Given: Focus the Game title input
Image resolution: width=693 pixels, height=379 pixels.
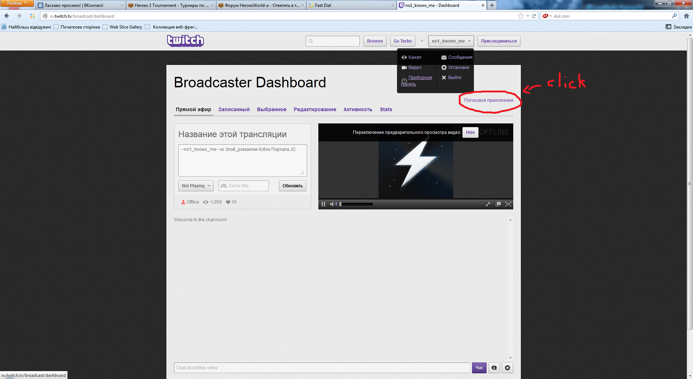Looking at the screenshot, I should (x=244, y=186).
